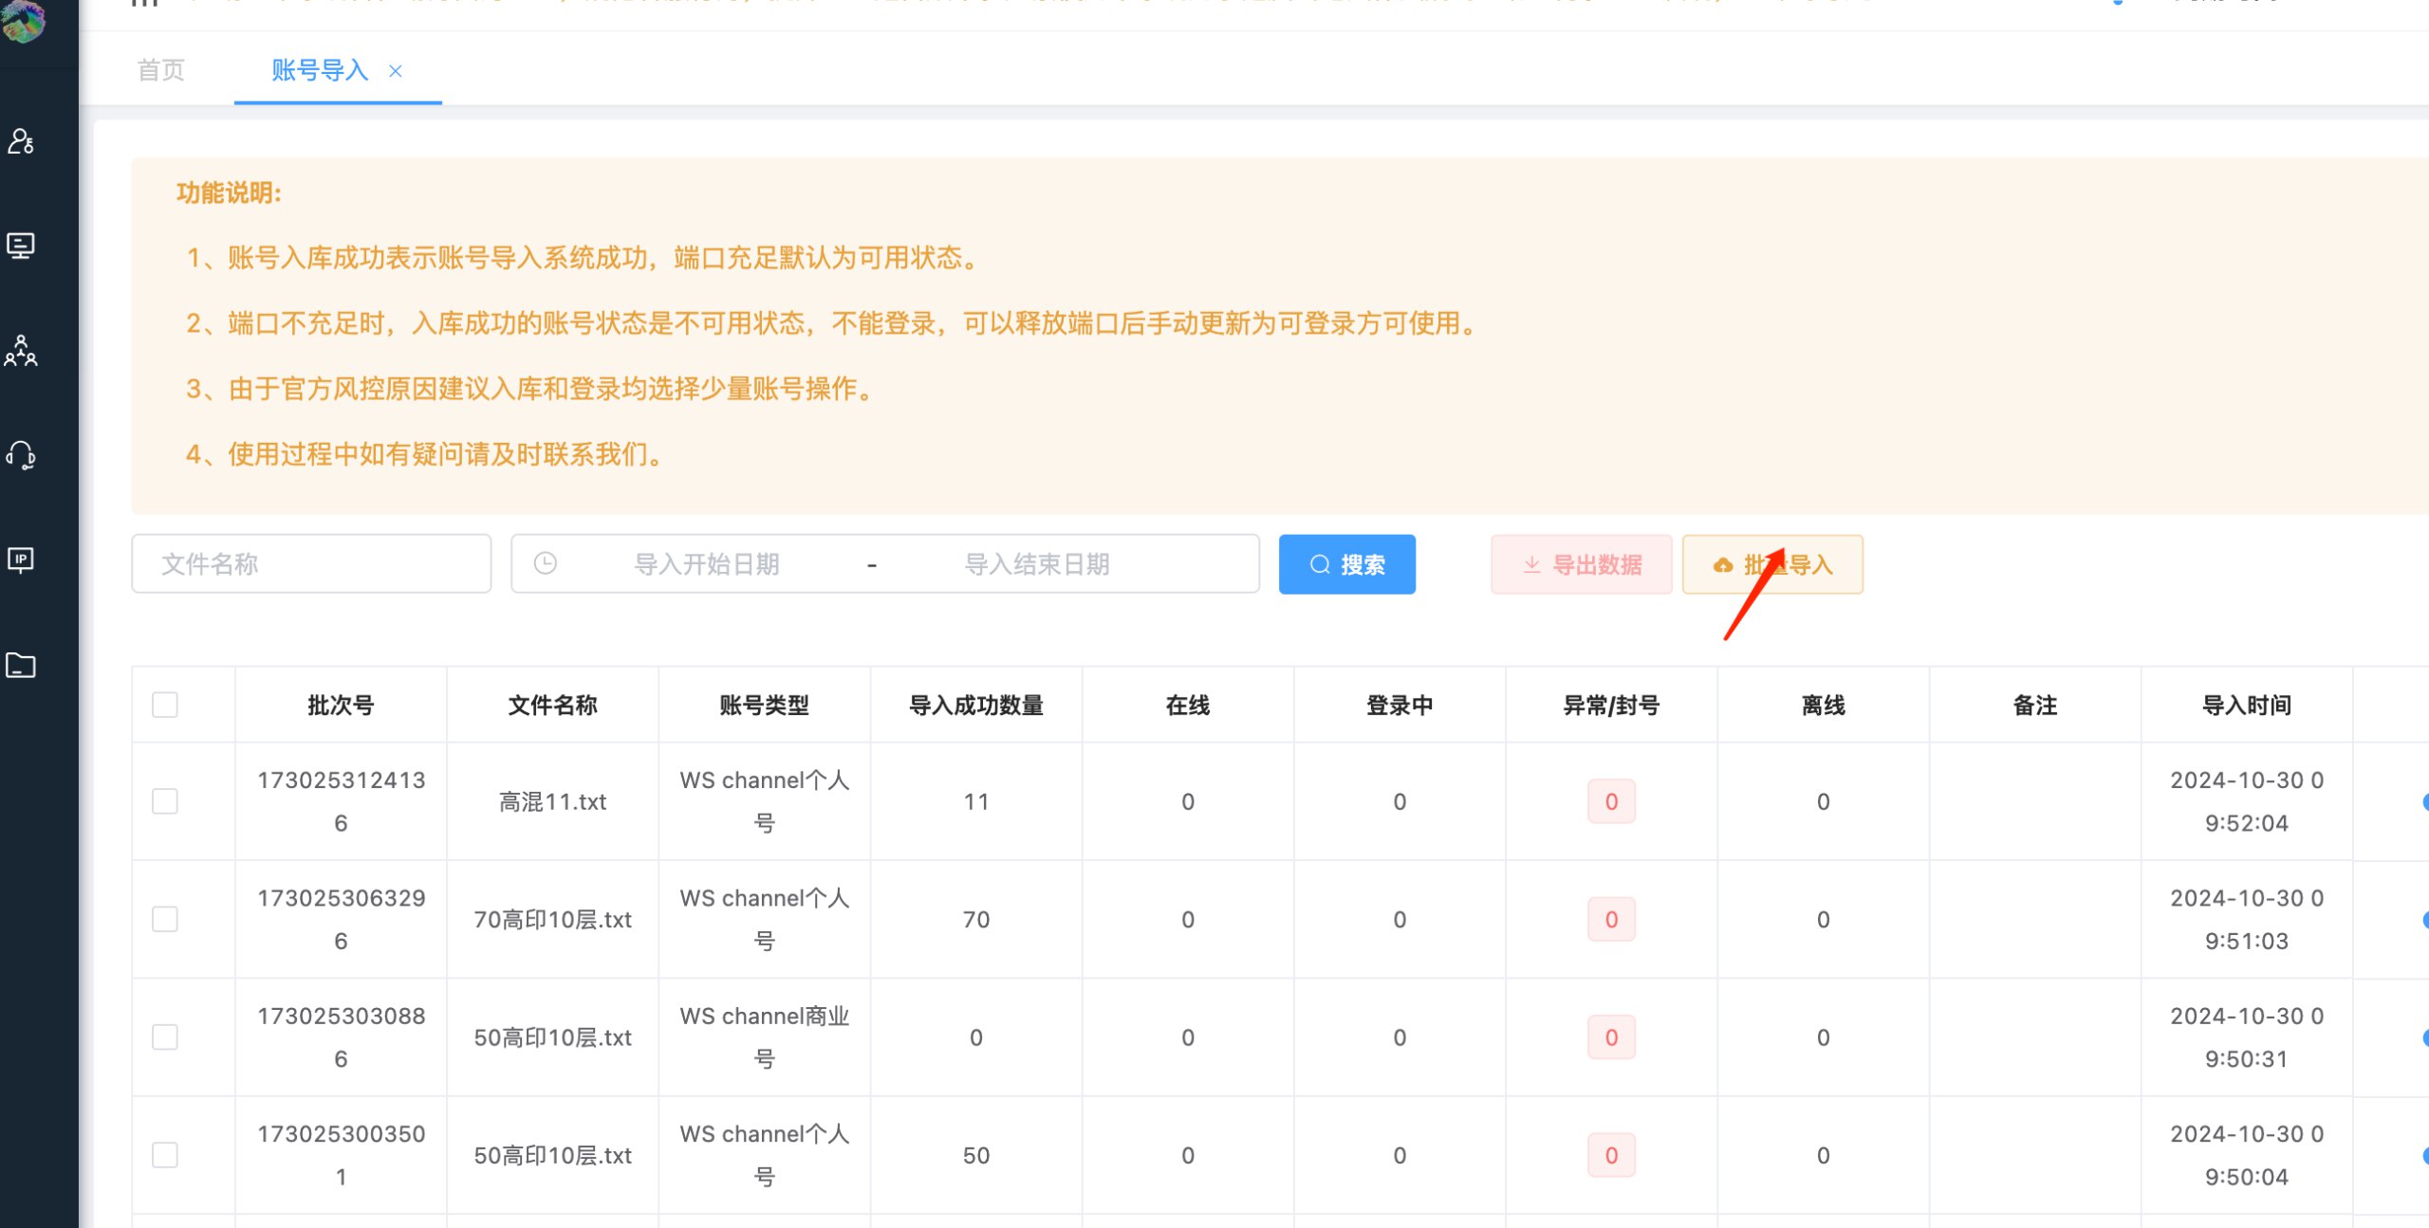The height and width of the screenshot is (1228, 2429).
Task: Select the checkbox for batch 1730253003501
Action: (x=165, y=1155)
